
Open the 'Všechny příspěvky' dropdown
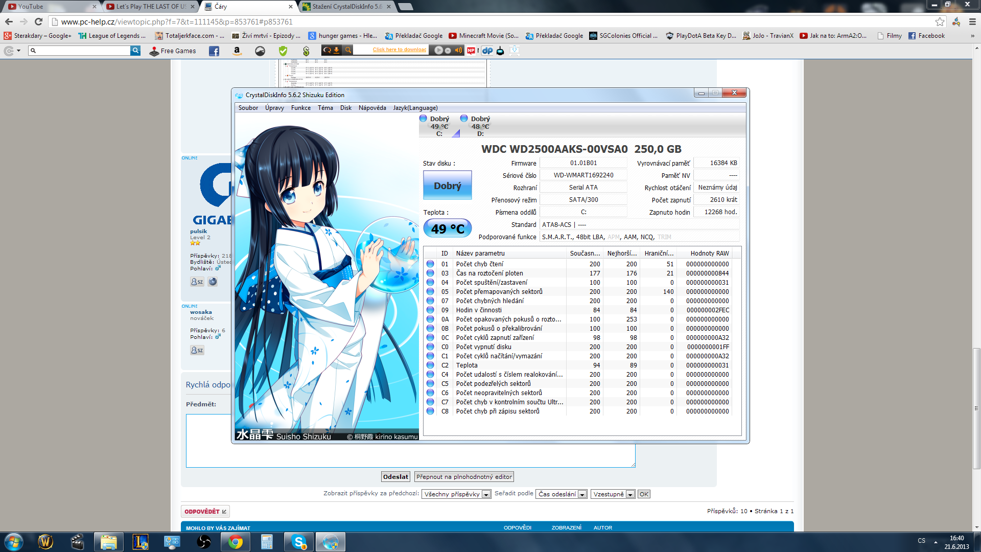coord(457,494)
